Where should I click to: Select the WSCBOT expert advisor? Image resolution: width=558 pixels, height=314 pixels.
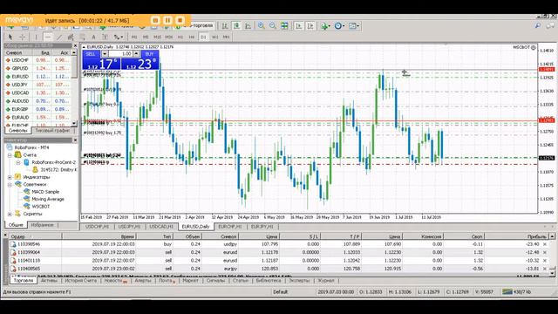point(41,207)
